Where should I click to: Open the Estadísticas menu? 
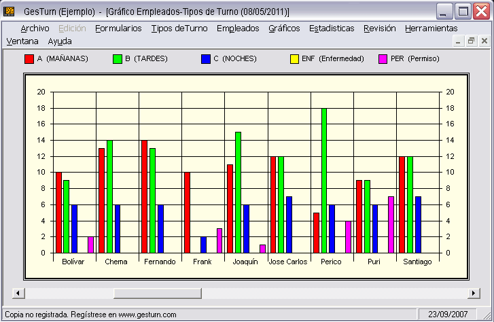[332, 29]
